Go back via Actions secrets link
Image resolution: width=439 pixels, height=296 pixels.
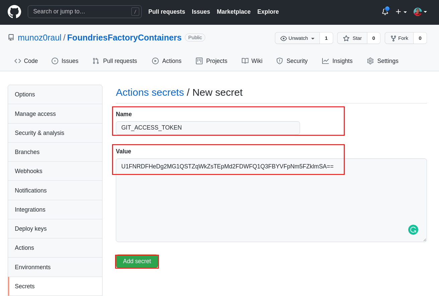coord(150,92)
